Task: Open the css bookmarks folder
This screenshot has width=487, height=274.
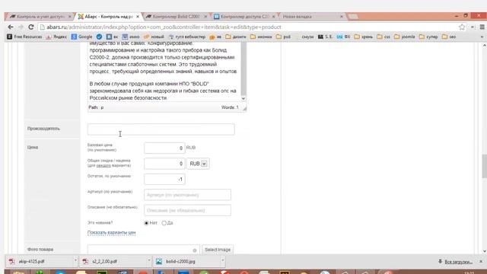Action: point(384,37)
